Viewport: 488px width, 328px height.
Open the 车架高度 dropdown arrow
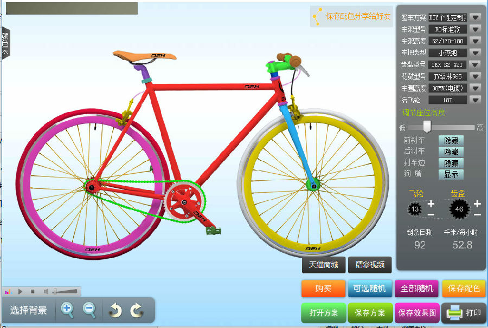coord(475,41)
